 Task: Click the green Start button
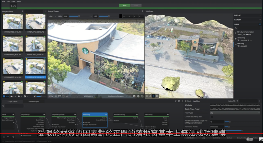[x=125, y=5]
